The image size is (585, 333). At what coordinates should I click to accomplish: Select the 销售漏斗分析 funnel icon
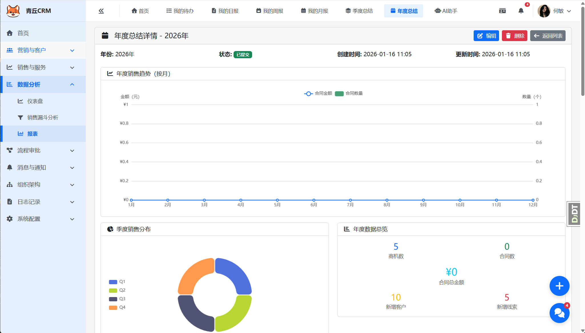click(20, 117)
